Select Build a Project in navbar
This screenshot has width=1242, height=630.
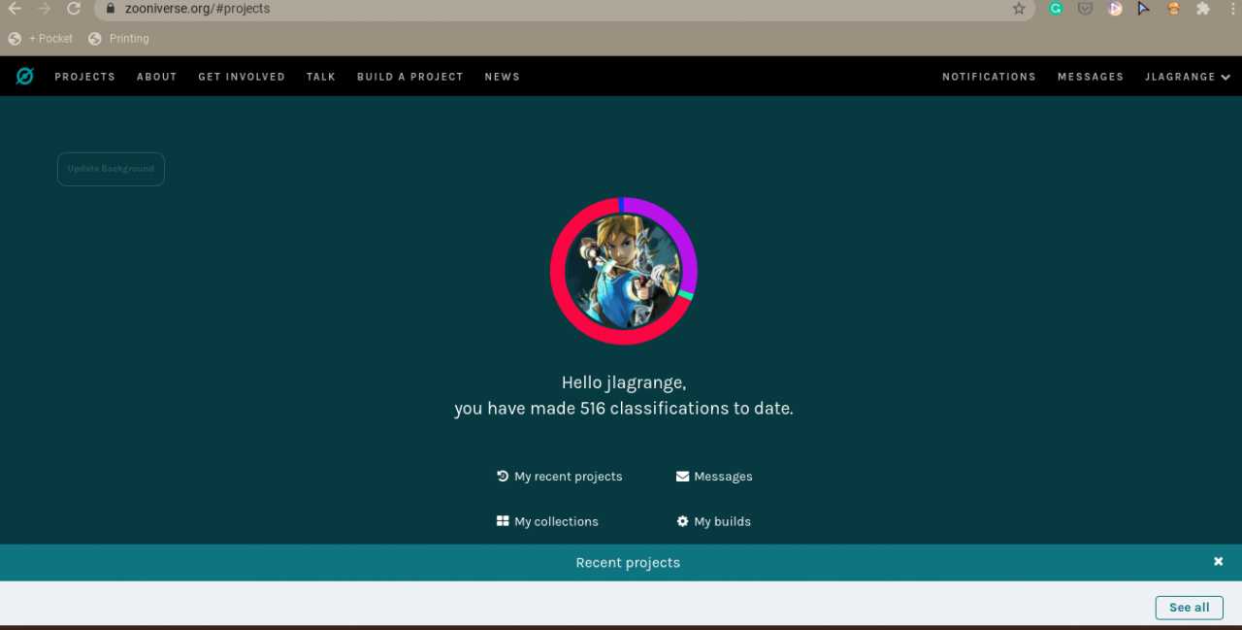pos(409,77)
